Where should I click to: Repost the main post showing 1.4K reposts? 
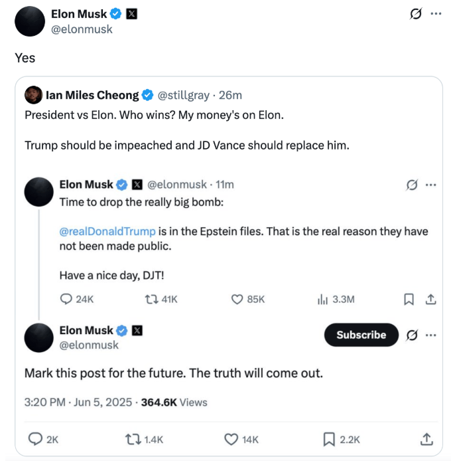point(132,439)
